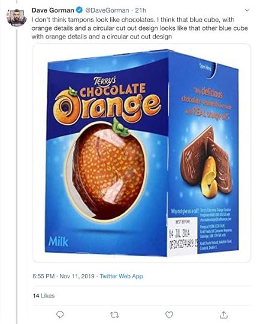Expand the tweet options chevron menu
The height and width of the screenshot is (324, 257).
pyautogui.click(x=247, y=10)
